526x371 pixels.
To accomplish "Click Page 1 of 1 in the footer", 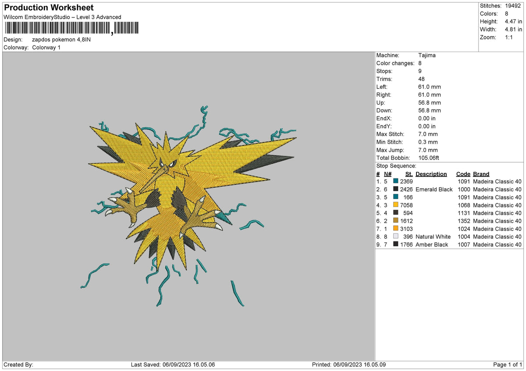I will 508,365.
